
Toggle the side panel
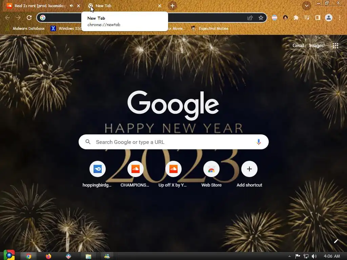318,18
